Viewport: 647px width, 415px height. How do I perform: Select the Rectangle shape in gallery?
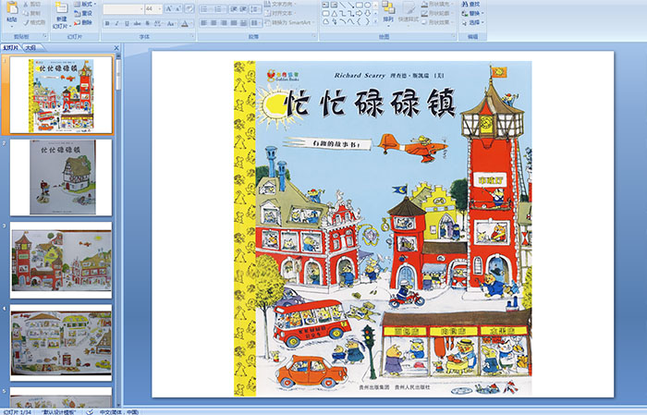[x=359, y=5]
